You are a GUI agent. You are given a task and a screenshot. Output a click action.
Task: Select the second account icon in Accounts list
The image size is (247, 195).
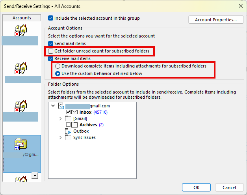[x=20, y=68]
